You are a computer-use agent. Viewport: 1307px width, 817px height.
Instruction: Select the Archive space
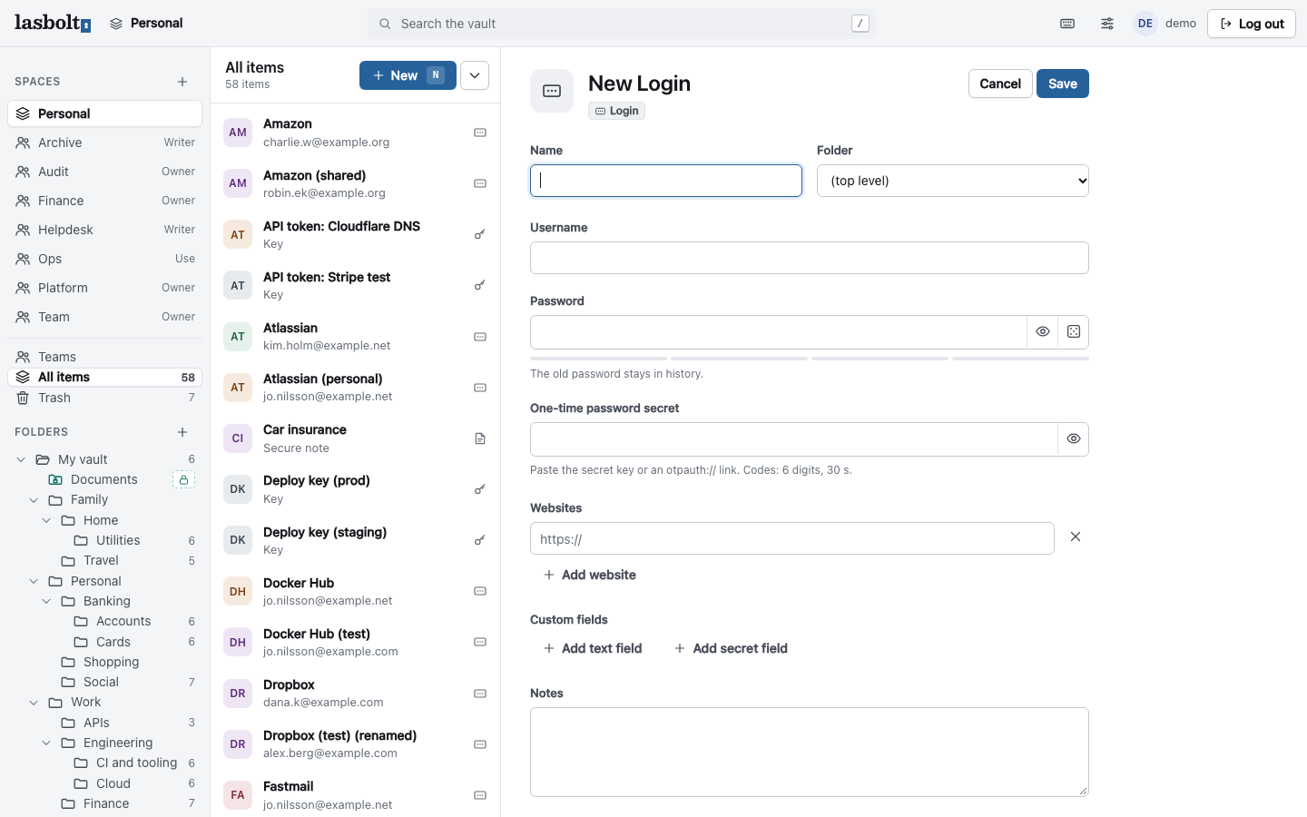(104, 143)
